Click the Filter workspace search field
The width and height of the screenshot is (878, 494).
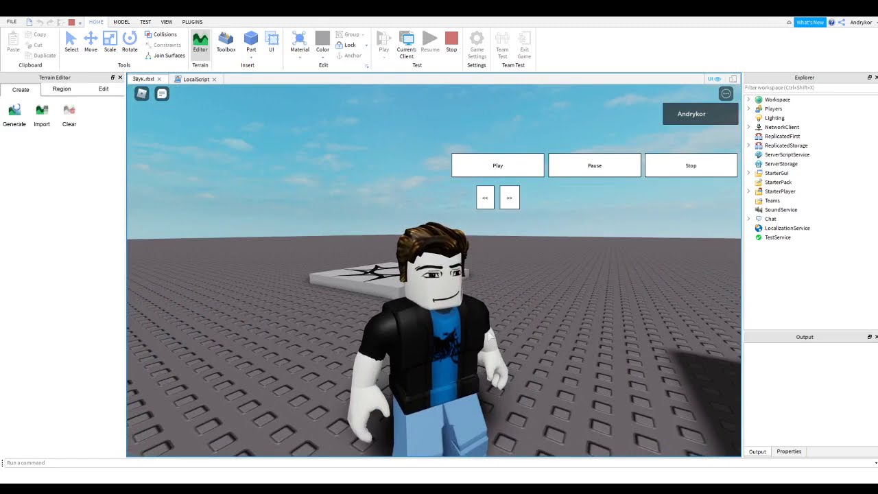(x=809, y=88)
